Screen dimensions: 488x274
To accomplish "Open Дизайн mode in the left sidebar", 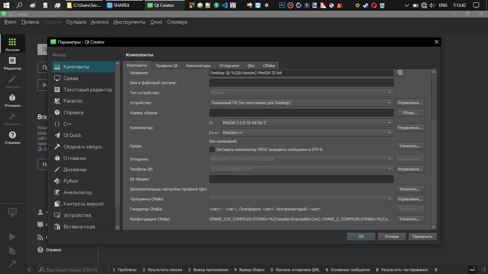I will point(13,81).
